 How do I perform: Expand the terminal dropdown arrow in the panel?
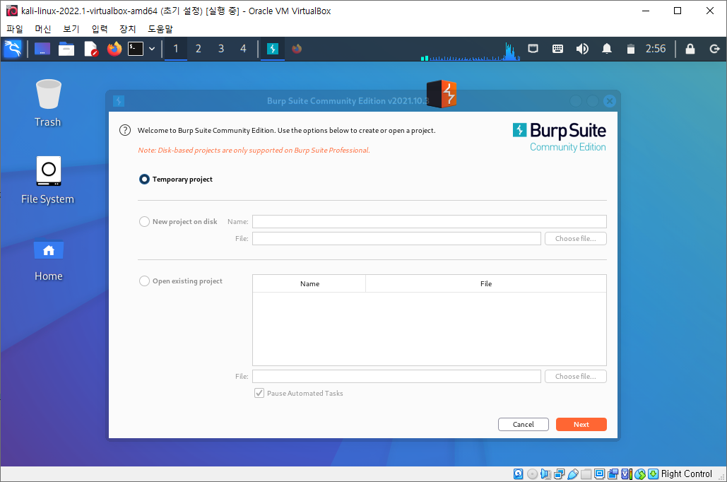pyautogui.click(x=152, y=49)
